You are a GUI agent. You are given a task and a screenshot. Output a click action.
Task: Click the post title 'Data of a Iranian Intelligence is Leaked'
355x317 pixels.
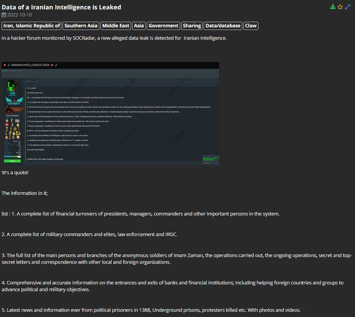click(x=61, y=7)
